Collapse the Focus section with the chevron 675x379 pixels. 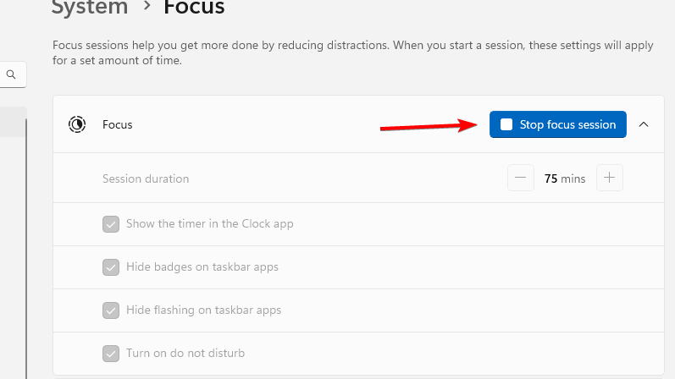point(644,124)
